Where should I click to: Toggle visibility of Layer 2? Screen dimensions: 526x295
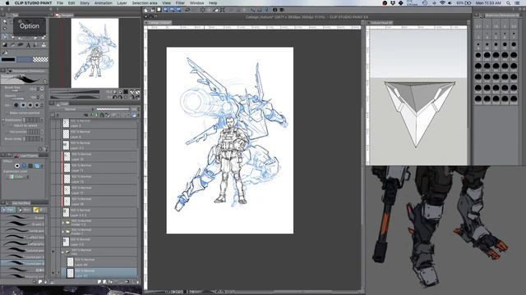[53, 123]
